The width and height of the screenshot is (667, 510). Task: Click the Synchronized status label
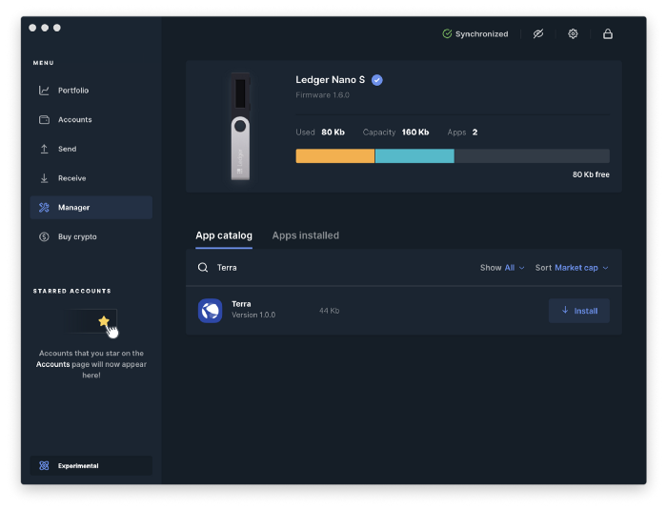[x=481, y=34]
